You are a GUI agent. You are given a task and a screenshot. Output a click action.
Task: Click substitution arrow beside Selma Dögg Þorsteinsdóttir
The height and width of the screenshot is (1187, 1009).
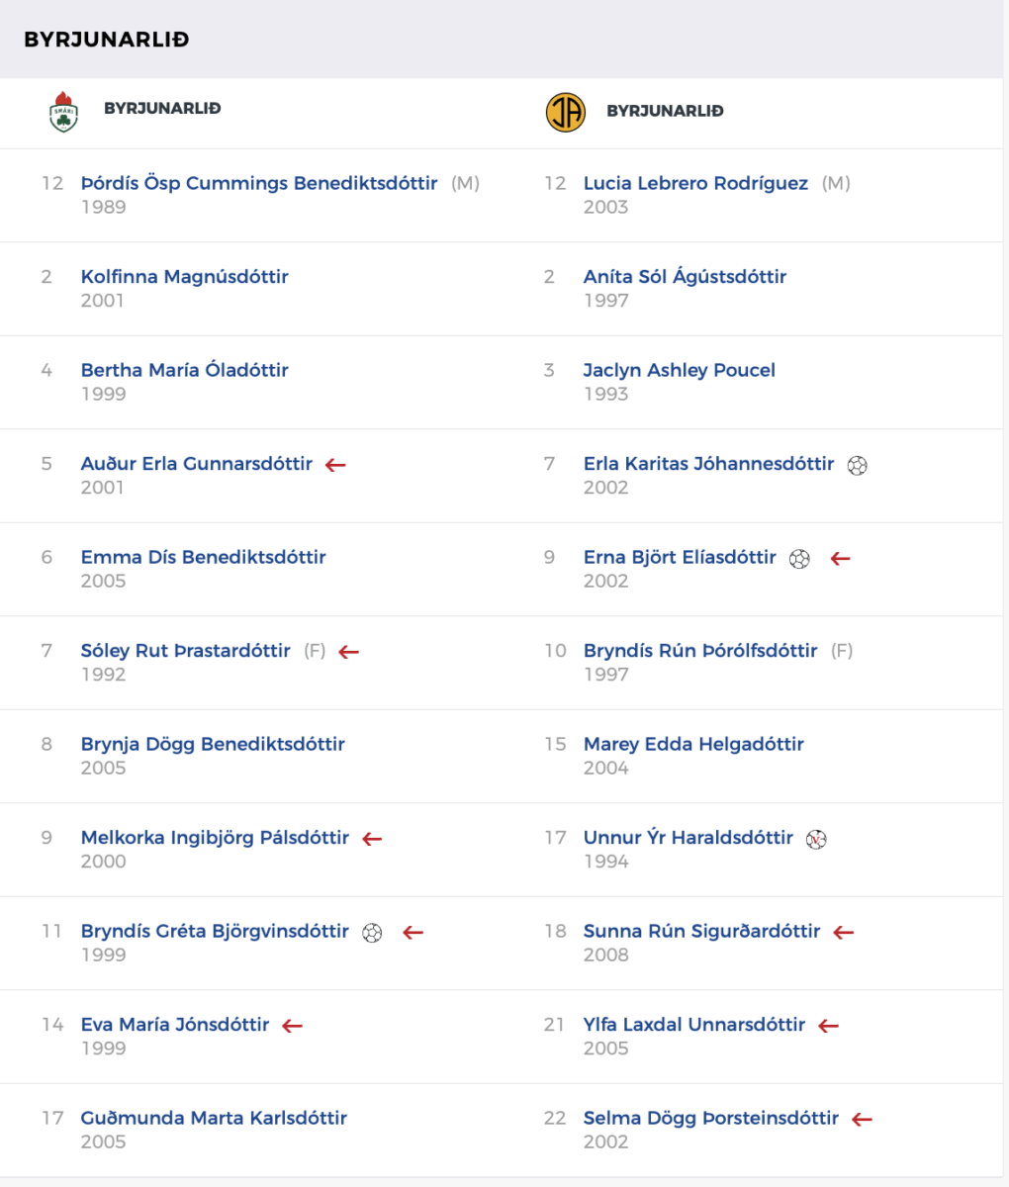(863, 1120)
